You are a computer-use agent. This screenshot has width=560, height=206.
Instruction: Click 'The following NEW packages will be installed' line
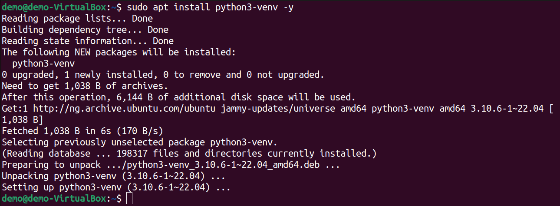pyautogui.click(x=119, y=53)
